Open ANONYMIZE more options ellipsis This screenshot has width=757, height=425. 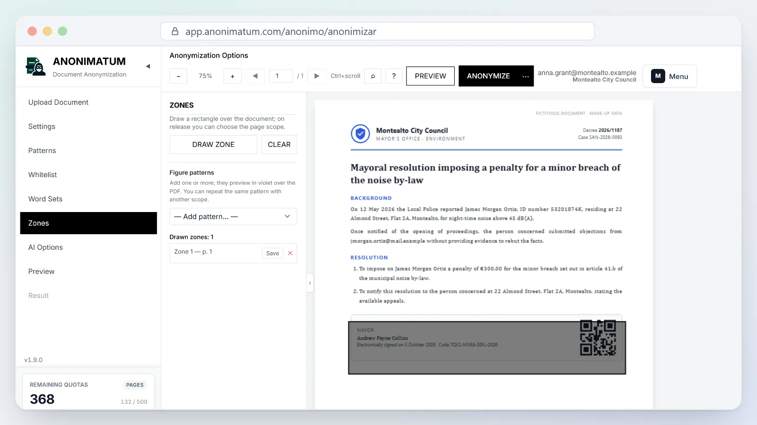click(526, 76)
